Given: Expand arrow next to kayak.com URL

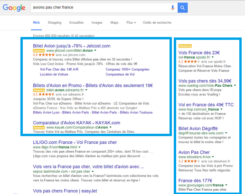Looking at the screenshot, I should pos(111,127).
